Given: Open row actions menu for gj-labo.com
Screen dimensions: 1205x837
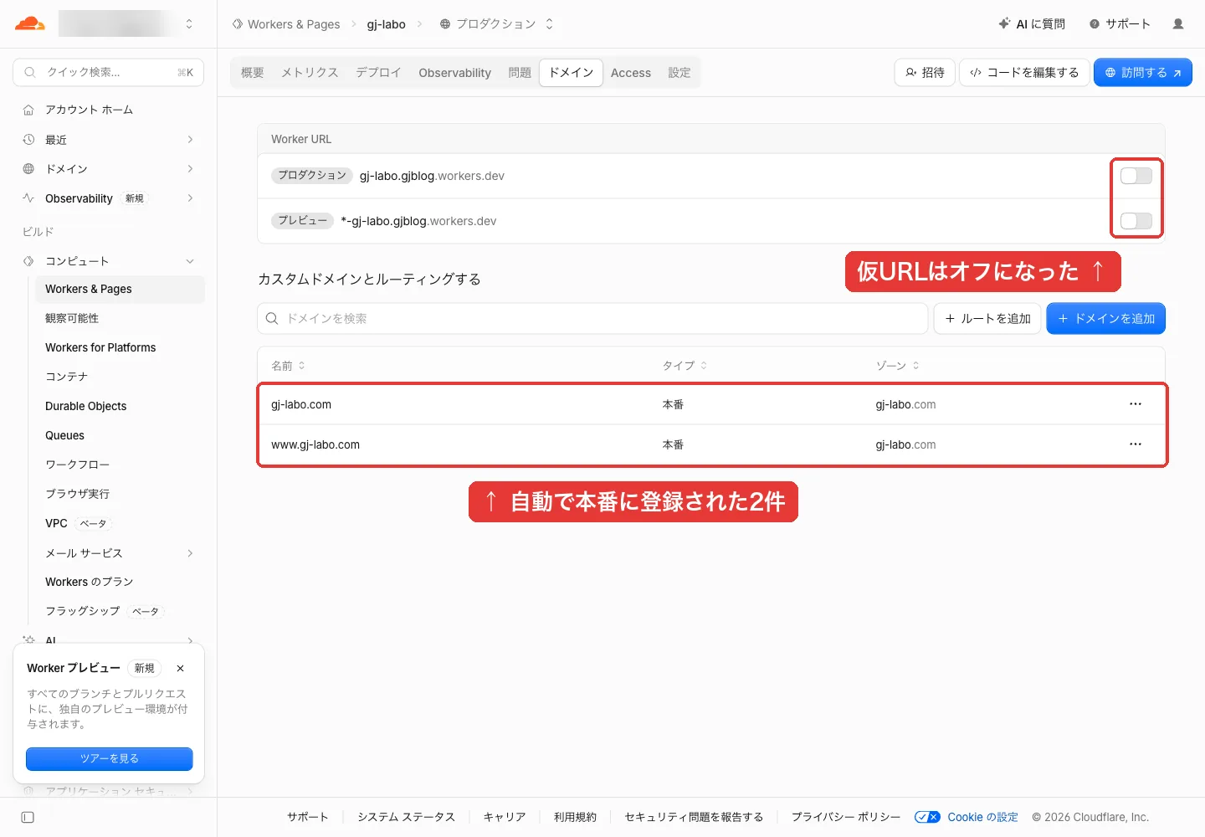Looking at the screenshot, I should (x=1136, y=404).
